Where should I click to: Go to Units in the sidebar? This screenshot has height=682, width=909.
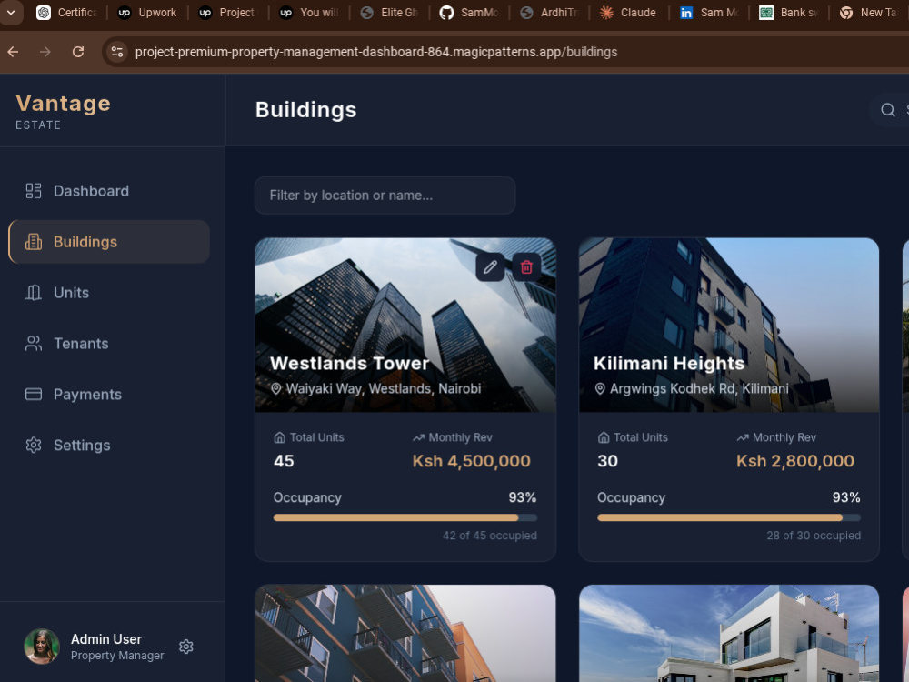(109, 293)
